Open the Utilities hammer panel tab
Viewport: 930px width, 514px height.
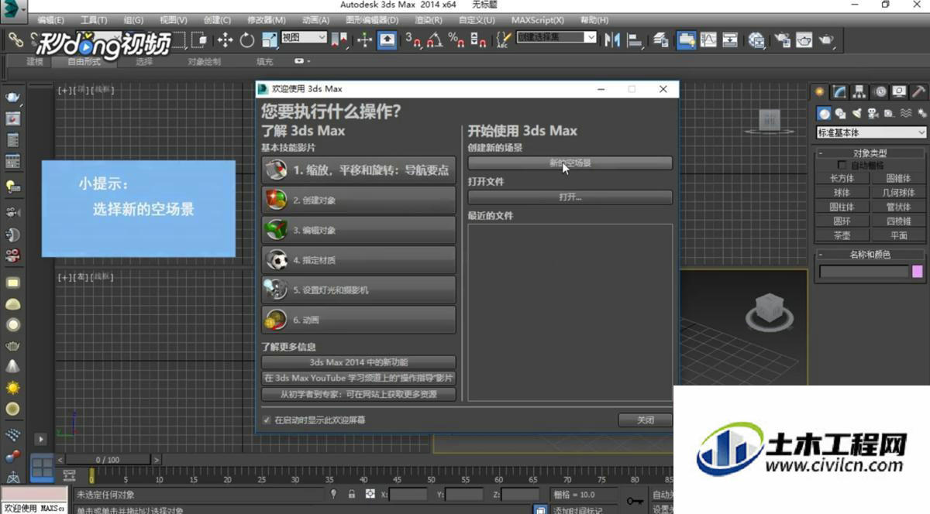(x=918, y=92)
